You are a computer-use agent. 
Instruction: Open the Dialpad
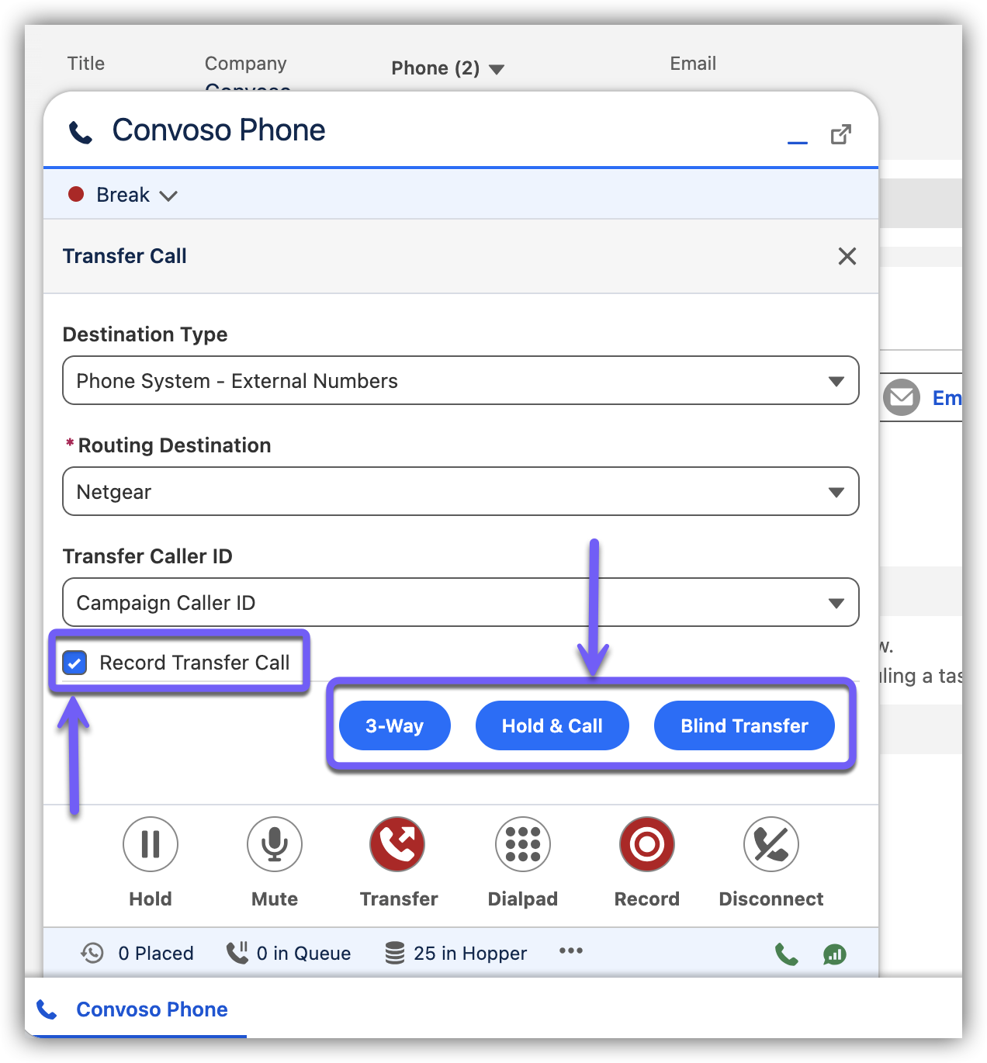click(523, 844)
